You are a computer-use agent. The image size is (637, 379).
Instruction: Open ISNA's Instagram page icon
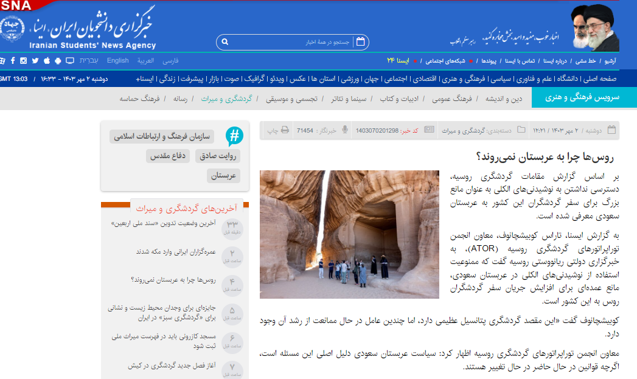[x=24, y=60]
